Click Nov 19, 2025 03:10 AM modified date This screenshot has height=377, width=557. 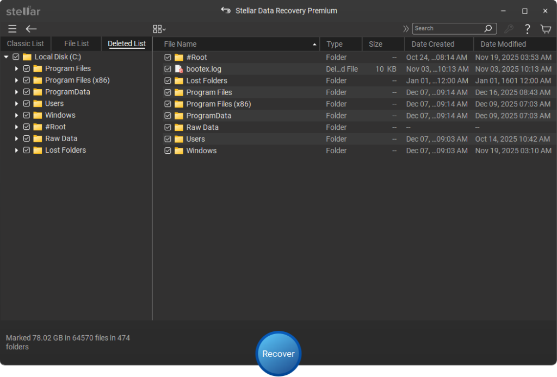coord(513,150)
